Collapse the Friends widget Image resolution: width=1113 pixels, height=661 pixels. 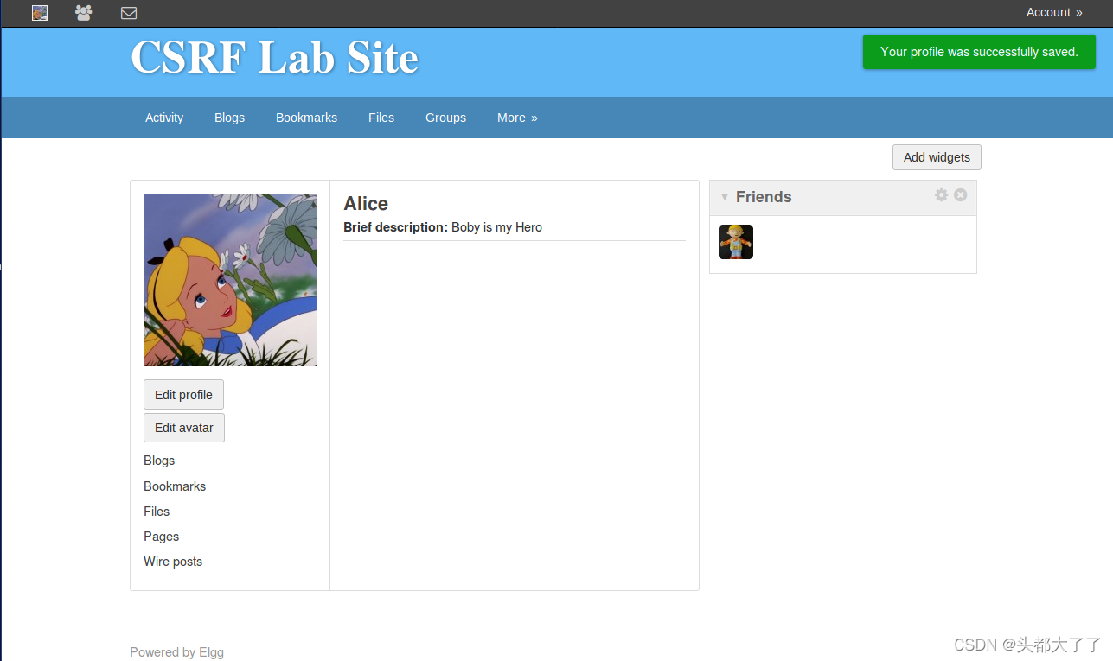coord(724,197)
